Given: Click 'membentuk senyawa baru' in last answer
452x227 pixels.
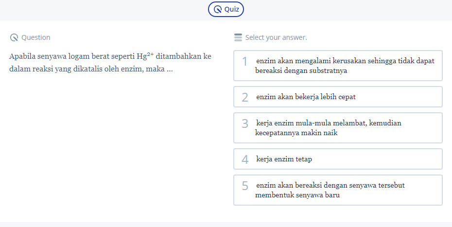Looking at the screenshot, I should (x=297, y=195).
